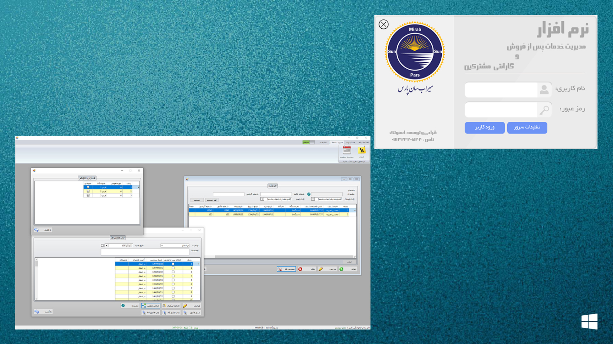Click the key icon beside password field

[544, 110]
